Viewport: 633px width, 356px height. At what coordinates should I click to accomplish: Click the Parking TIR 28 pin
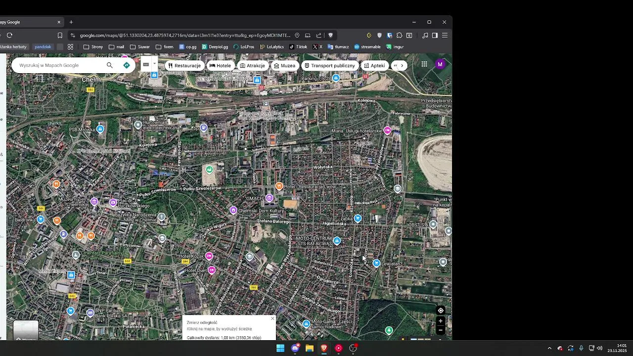coord(336,78)
